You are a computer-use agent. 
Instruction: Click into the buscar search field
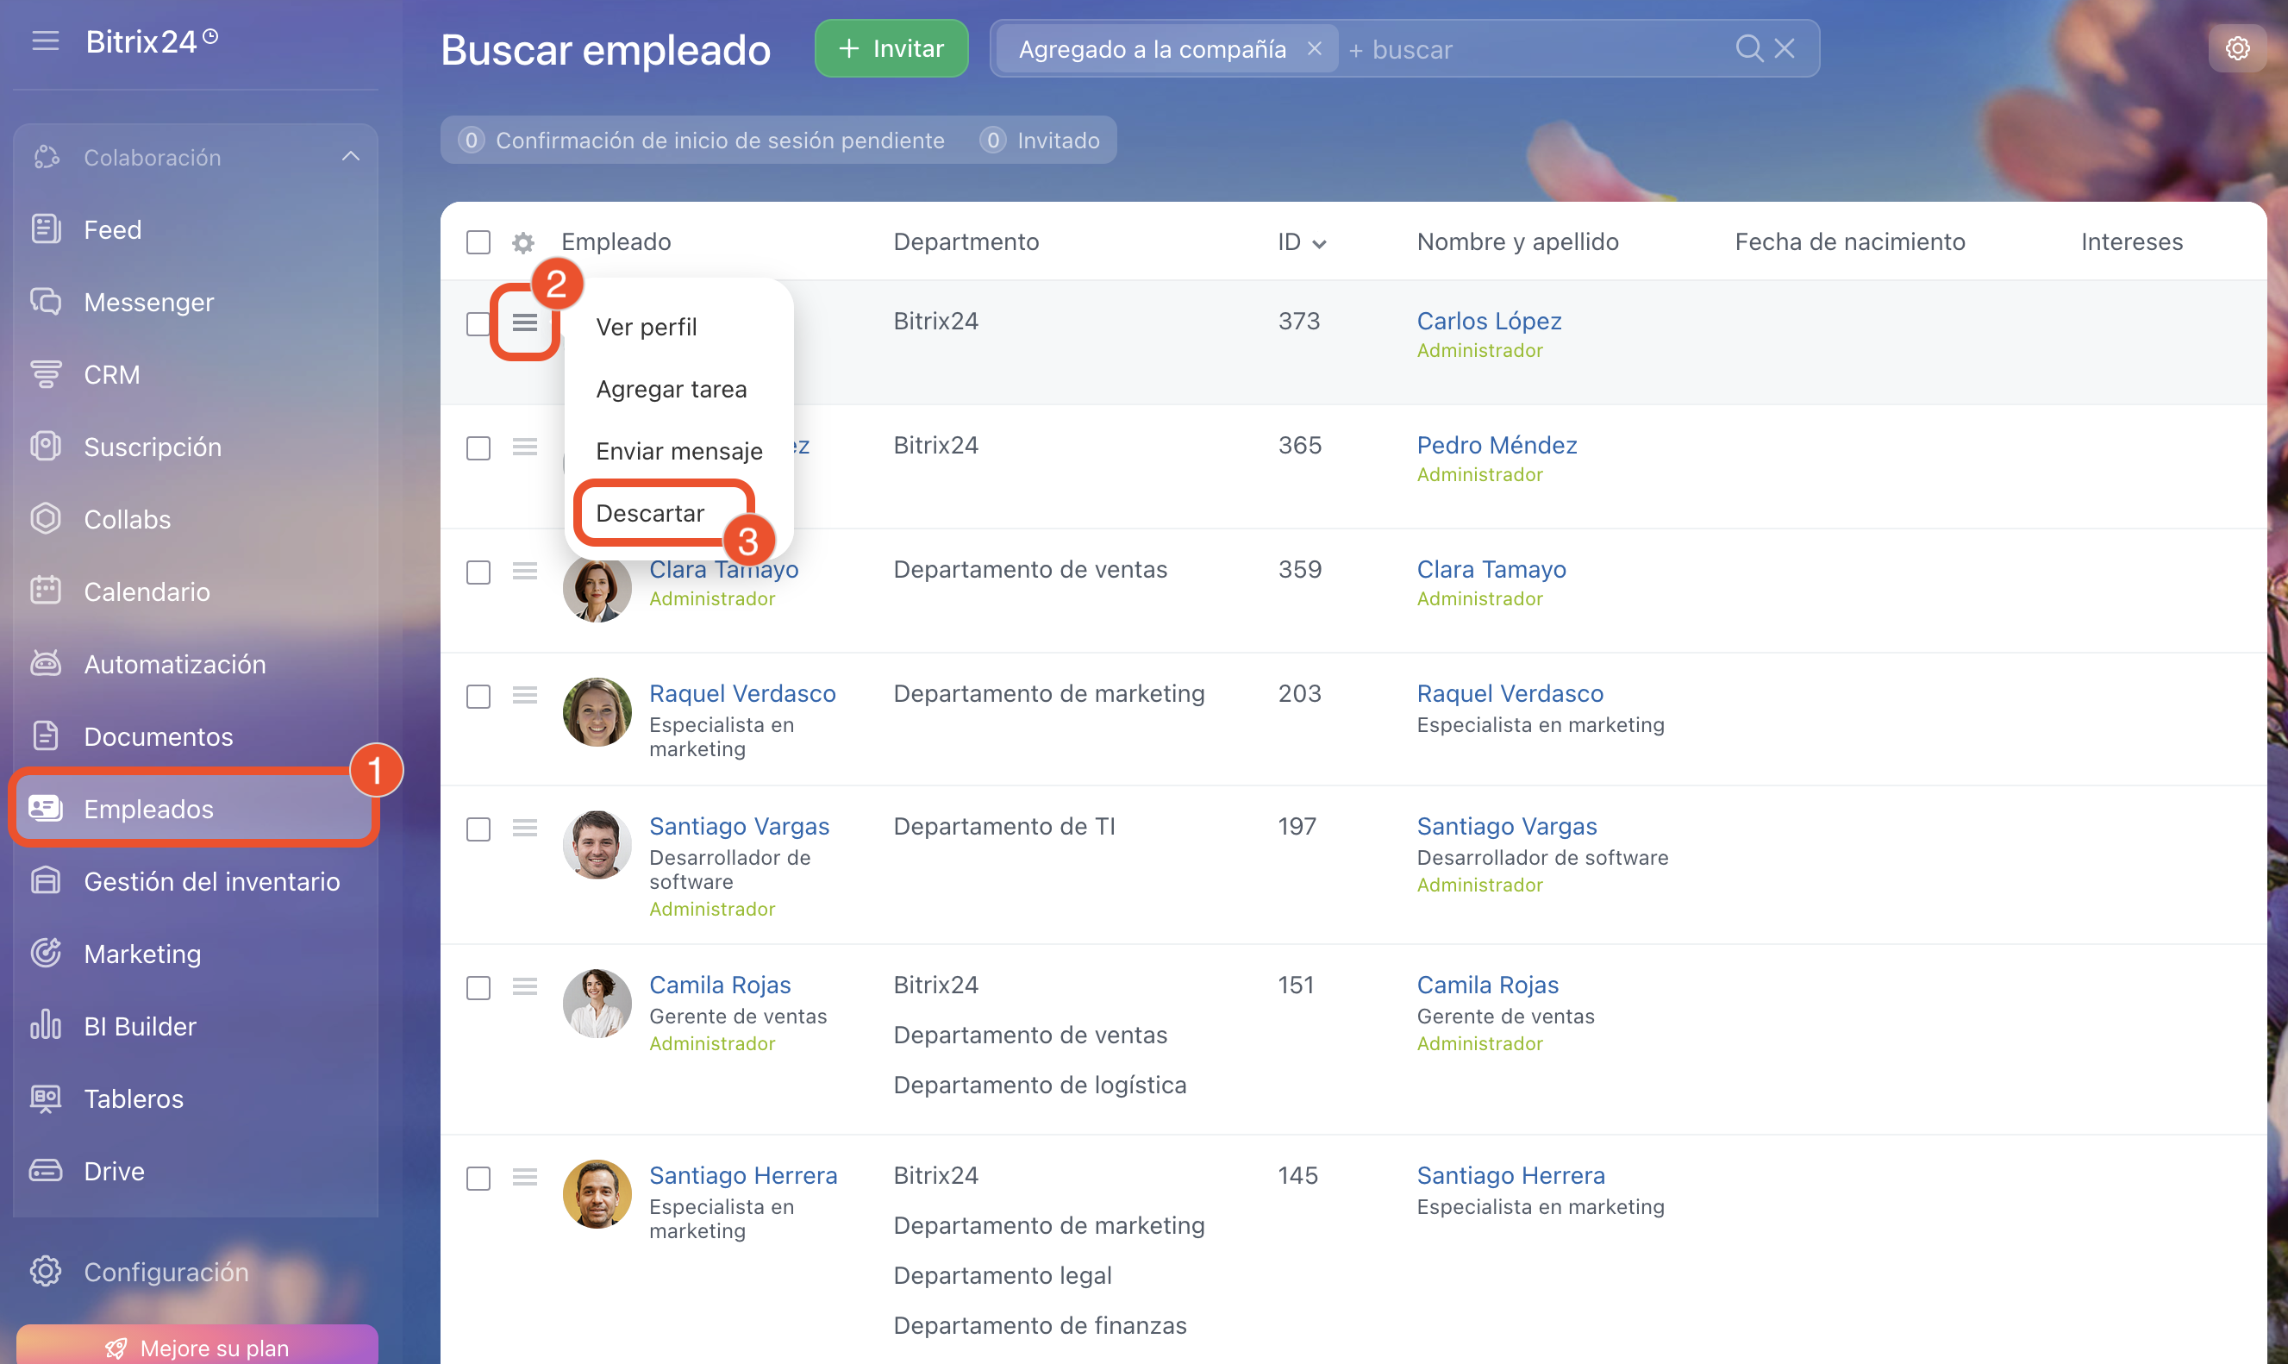click(x=1535, y=50)
